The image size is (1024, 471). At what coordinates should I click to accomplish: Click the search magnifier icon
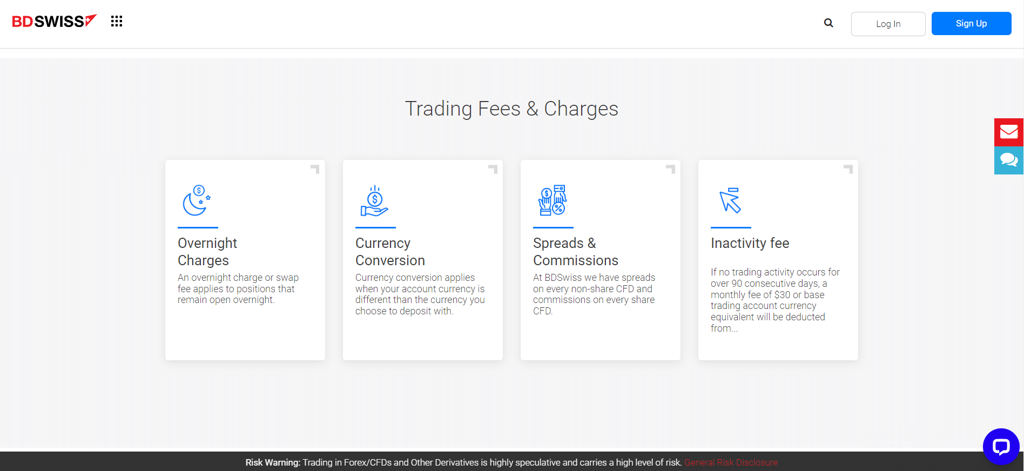[x=828, y=23]
